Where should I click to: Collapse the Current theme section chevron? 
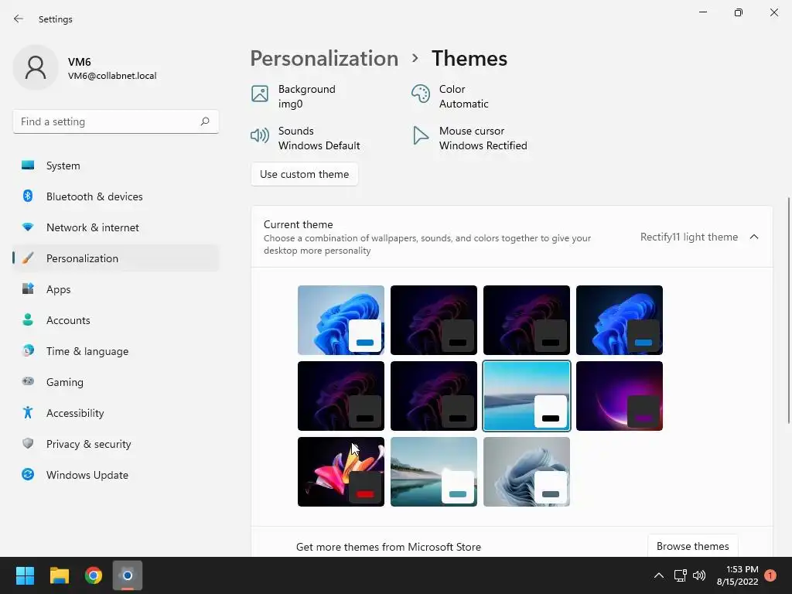[x=753, y=237]
